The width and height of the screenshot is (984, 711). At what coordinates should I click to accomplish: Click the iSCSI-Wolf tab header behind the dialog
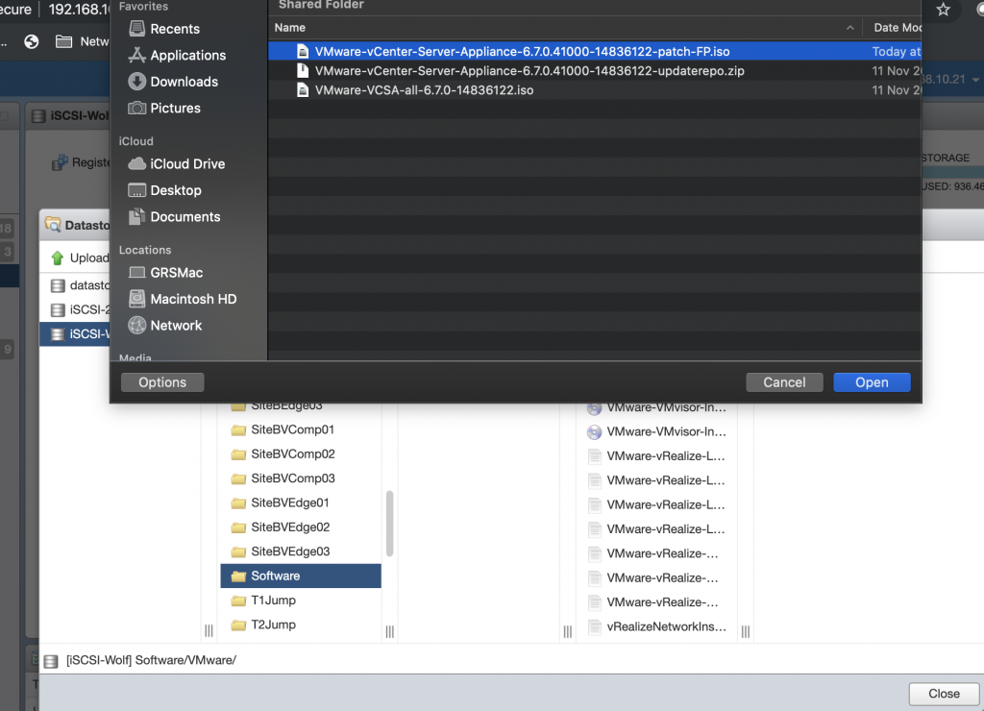click(70, 116)
